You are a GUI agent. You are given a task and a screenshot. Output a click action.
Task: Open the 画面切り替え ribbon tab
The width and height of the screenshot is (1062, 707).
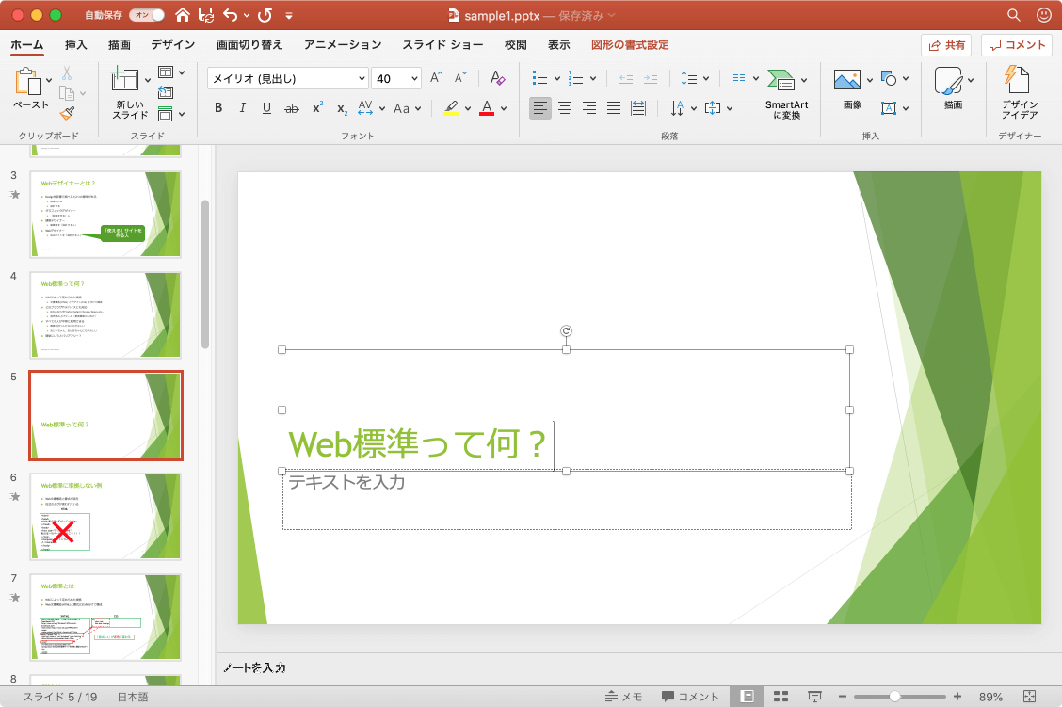(x=249, y=44)
